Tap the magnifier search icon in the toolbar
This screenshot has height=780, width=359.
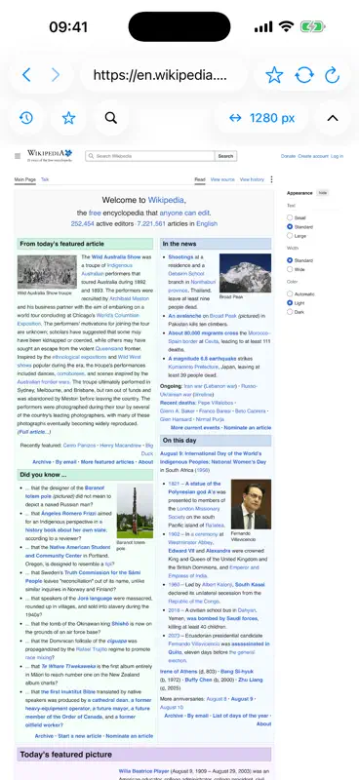tap(111, 118)
